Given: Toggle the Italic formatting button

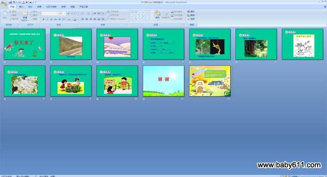Looking at the screenshot, I should tap(47, 20).
